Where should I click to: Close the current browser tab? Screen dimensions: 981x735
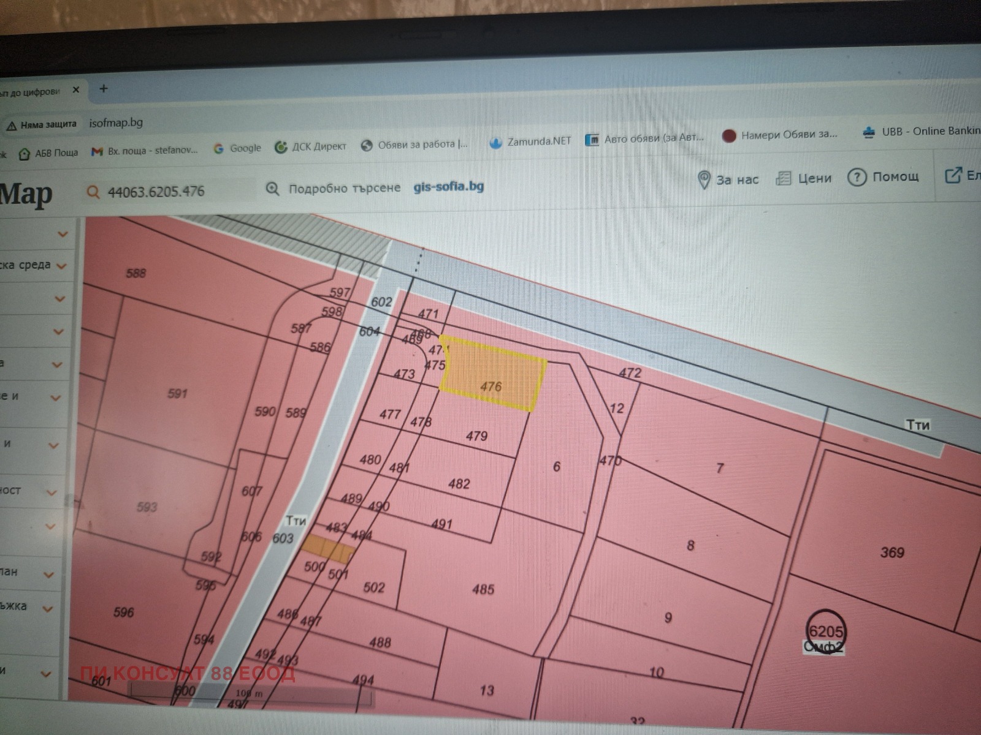[76, 90]
